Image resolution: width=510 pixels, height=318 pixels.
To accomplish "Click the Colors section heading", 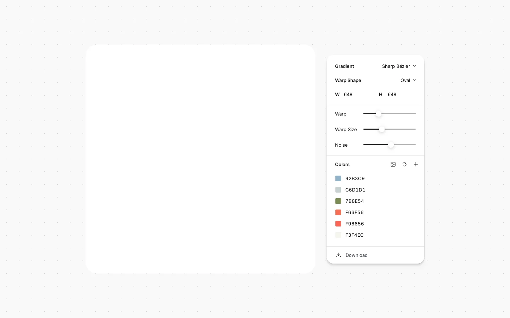I will click(342, 164).
